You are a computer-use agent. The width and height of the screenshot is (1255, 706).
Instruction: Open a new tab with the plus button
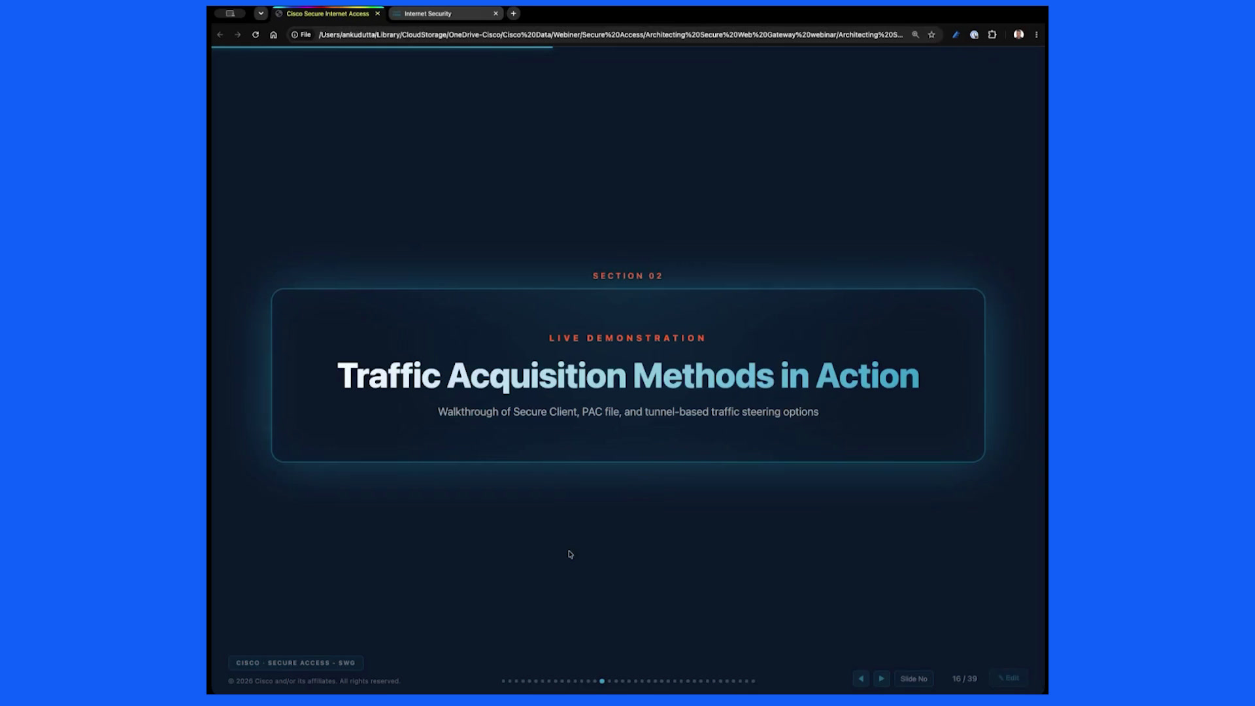point(514,13)
